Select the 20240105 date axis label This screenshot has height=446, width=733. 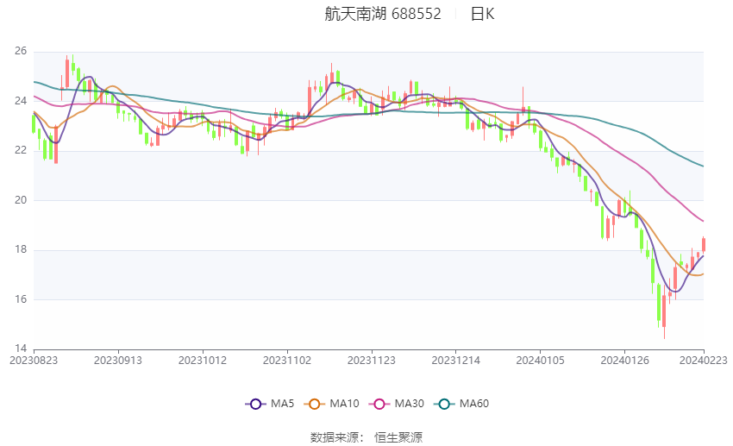point(540,361)
